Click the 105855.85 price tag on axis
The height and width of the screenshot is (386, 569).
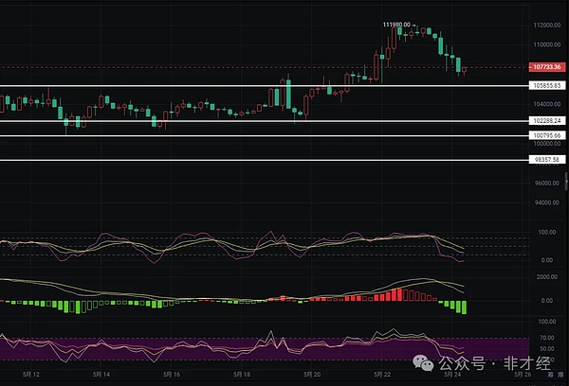546,86
